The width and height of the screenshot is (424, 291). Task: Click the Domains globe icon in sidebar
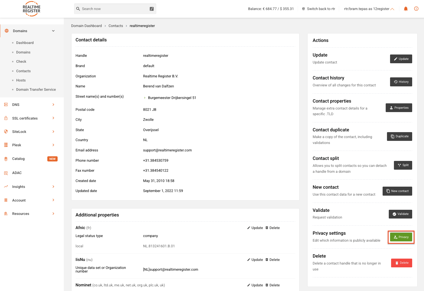point(7,31)
